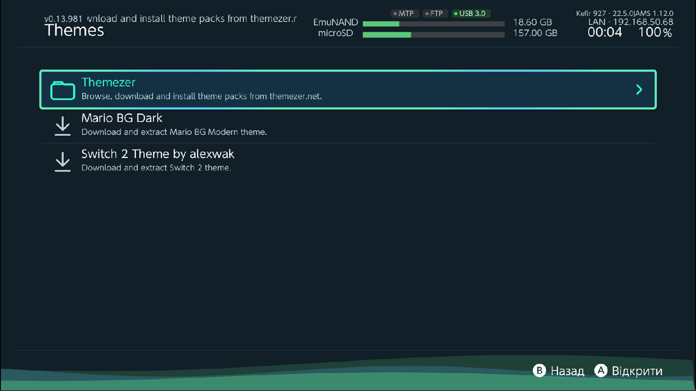Viewport: 696px width, 391px height.
Task: Open the Themezer folder icon
Action: [63, 90]
